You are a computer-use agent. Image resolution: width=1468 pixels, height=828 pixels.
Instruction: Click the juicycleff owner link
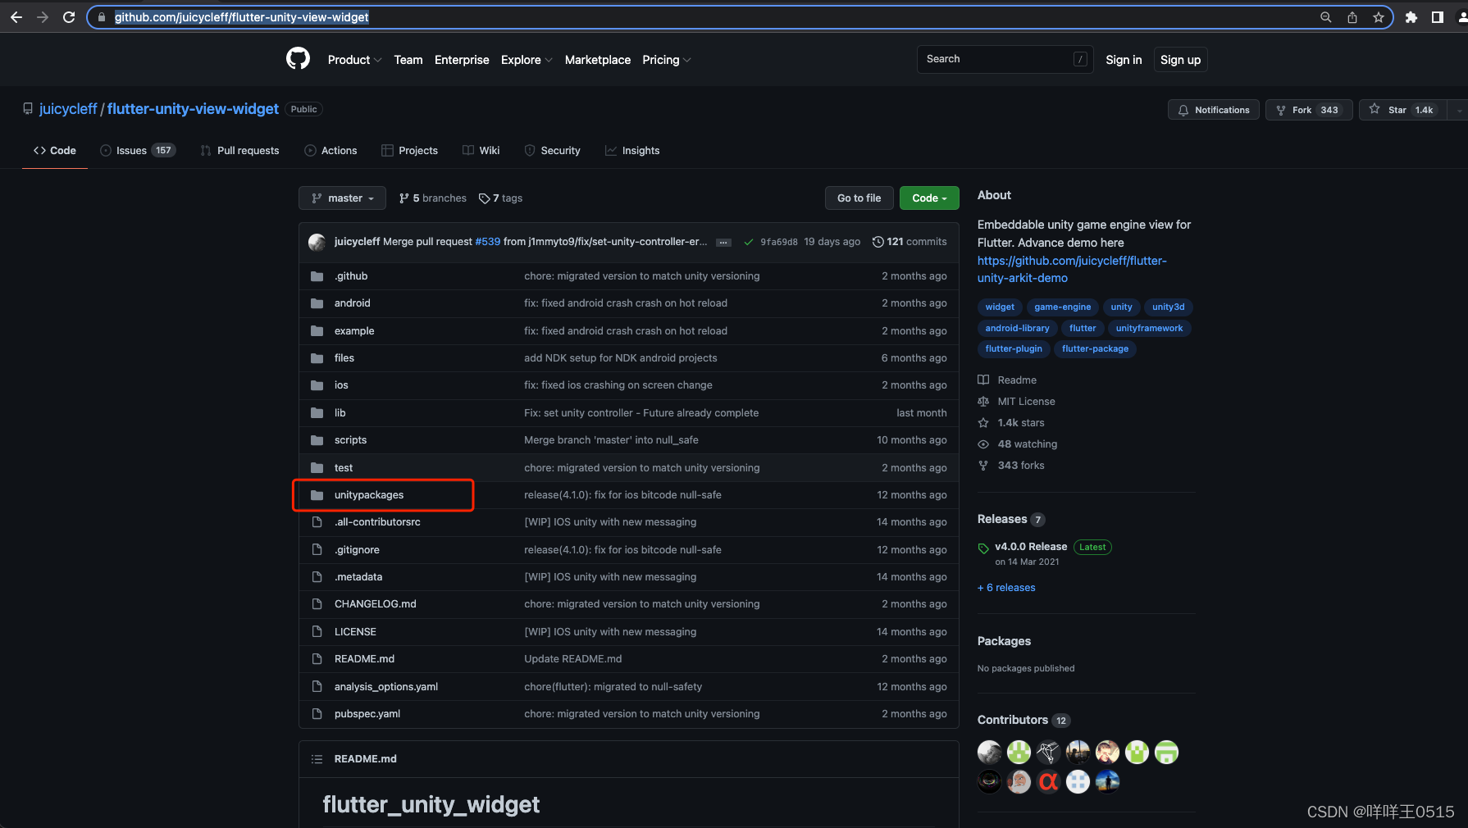tap(68, 109)
